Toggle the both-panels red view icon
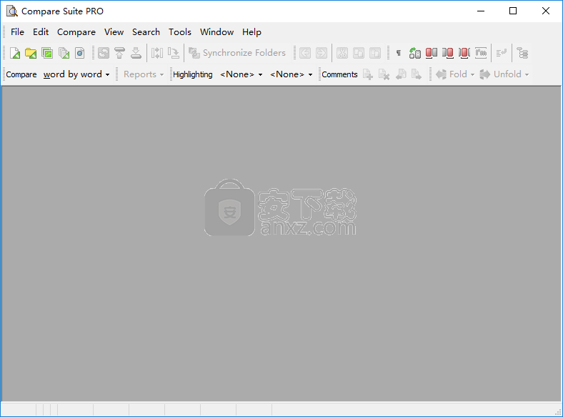The image size is (563, 417). pyautogui.click(x=464, y=53)
